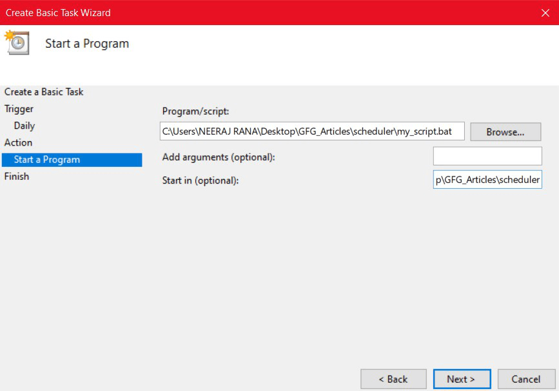559x391 pixels.
Task: Click the Start a Program heading
Action: [x=86, y=43]
